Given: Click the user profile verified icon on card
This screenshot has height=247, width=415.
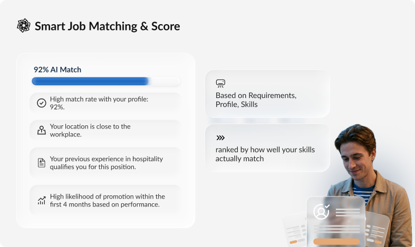Looking at the screenshot, I should click(x=321, y=212).
